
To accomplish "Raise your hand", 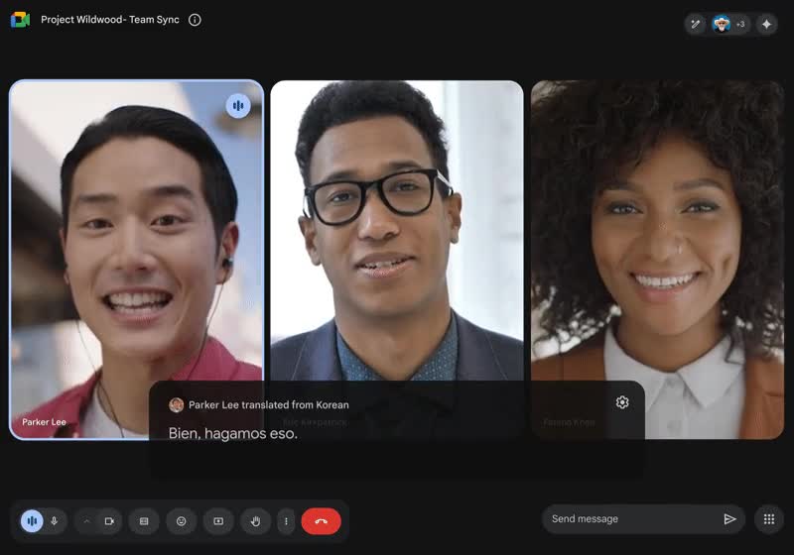I will [255, 521].
